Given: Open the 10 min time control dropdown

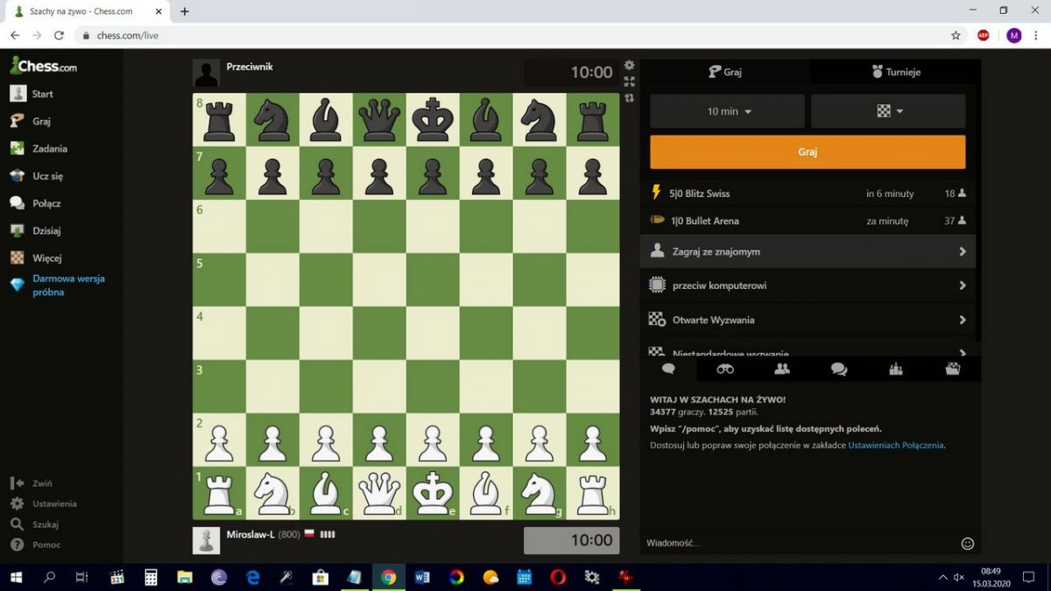Looking at the screenshot, I should 727,111.
